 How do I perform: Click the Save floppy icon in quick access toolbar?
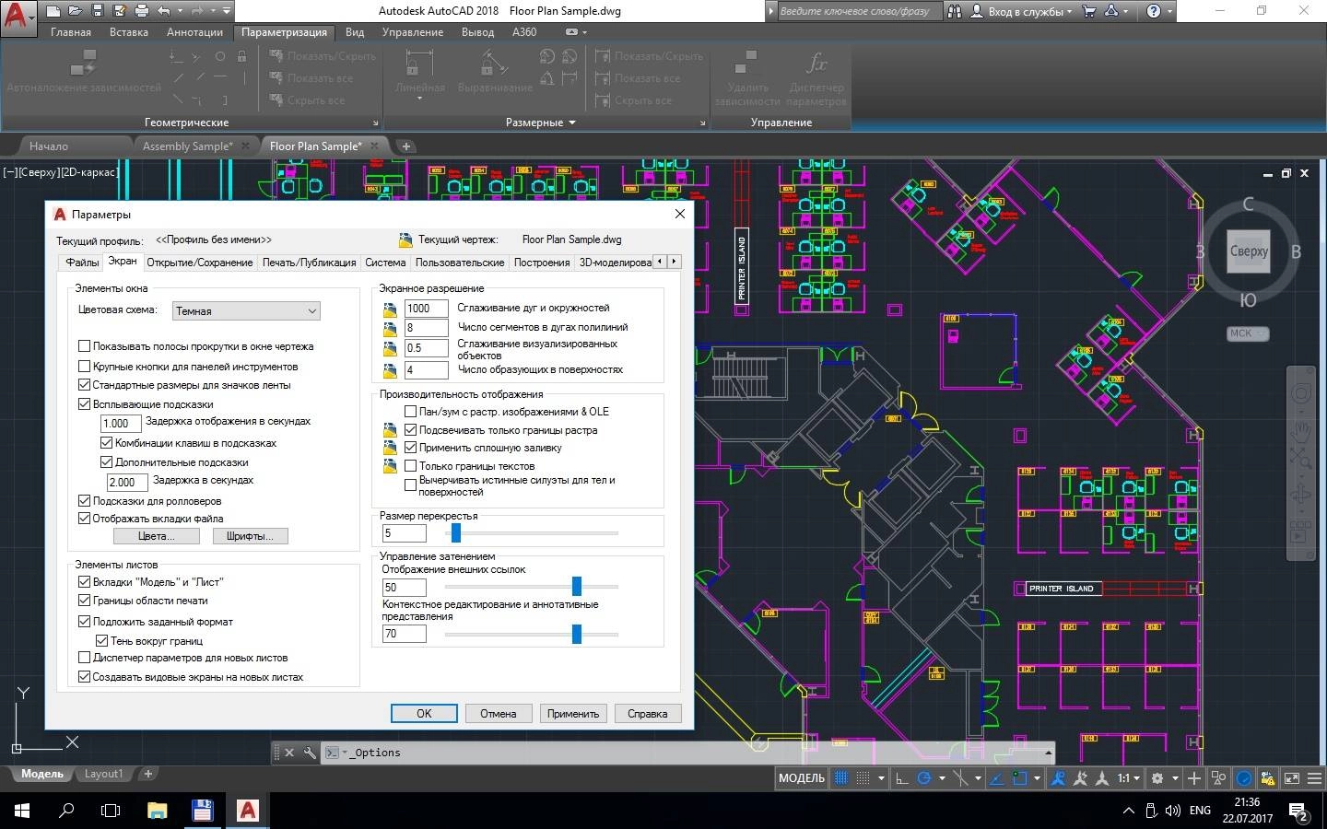tap(98, 11)
